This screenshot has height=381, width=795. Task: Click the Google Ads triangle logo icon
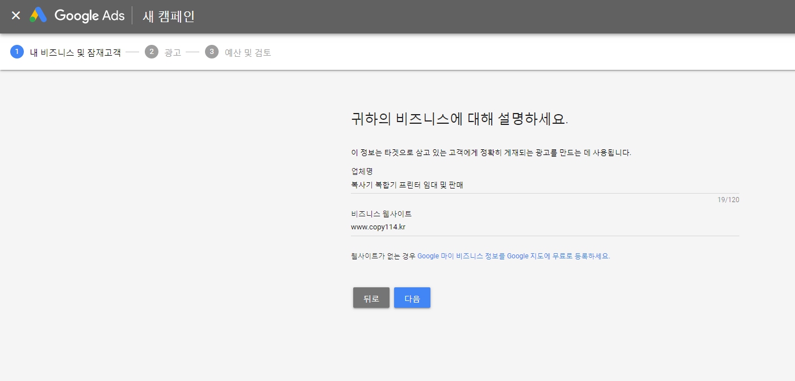(38, 16)
